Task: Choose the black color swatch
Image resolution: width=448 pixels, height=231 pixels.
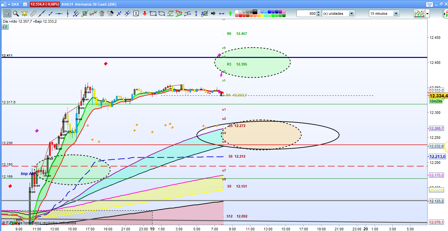Action: (255, 12)
